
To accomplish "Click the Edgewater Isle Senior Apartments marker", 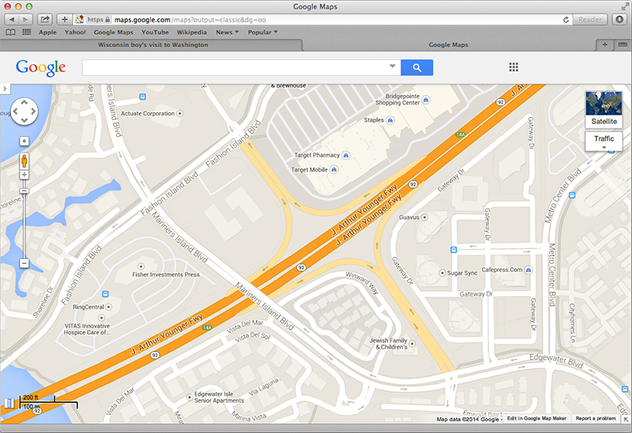I will [189, 397].
